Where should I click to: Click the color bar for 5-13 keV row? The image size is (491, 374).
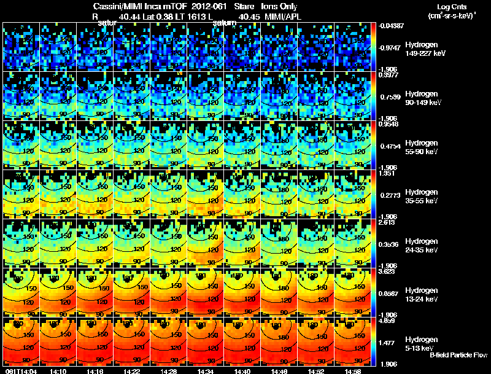pyautogui.click(x=373, y=341)
